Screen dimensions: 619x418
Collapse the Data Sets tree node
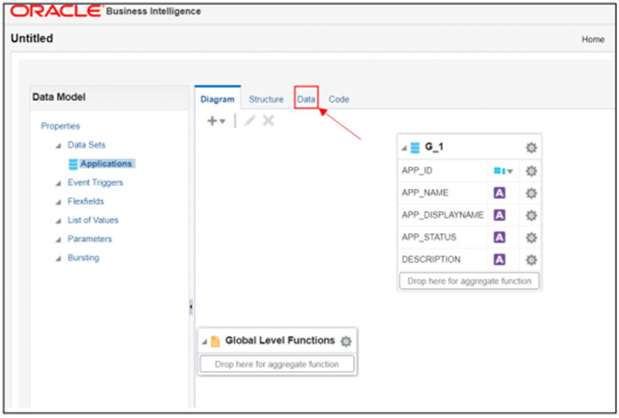(x=58, y=146)
